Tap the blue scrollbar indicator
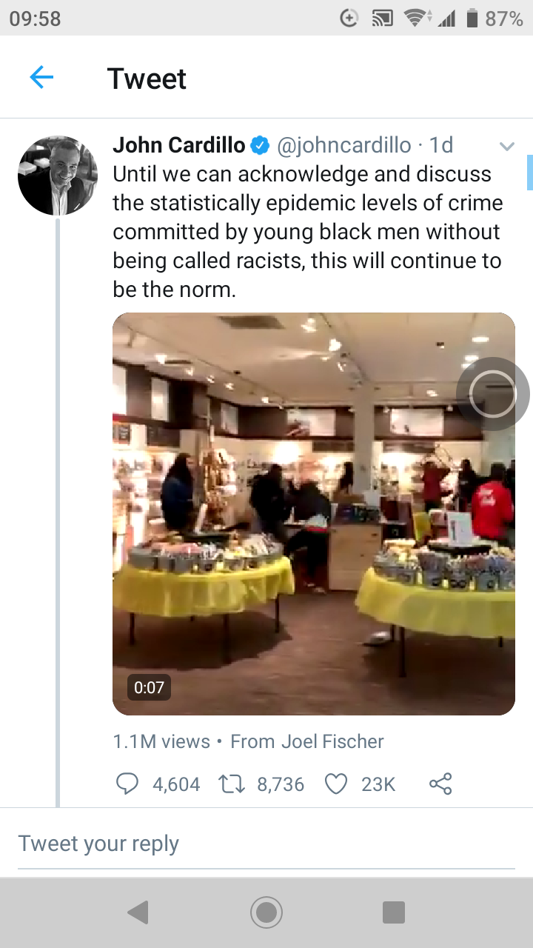The width and height of the screenshot is (533, 948). point(529,173)
